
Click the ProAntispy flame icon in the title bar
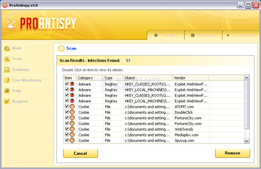5,5
